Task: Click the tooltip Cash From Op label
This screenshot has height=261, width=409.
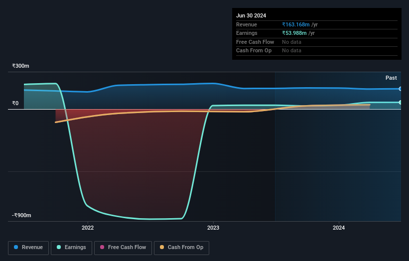Action: click(x=254, y=51)
